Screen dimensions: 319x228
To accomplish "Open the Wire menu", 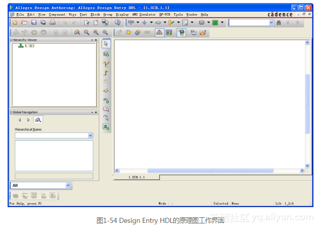I will point(73,14).
